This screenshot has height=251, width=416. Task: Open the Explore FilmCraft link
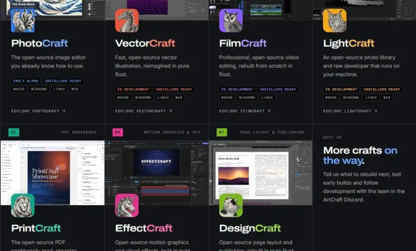coord(245,111)
